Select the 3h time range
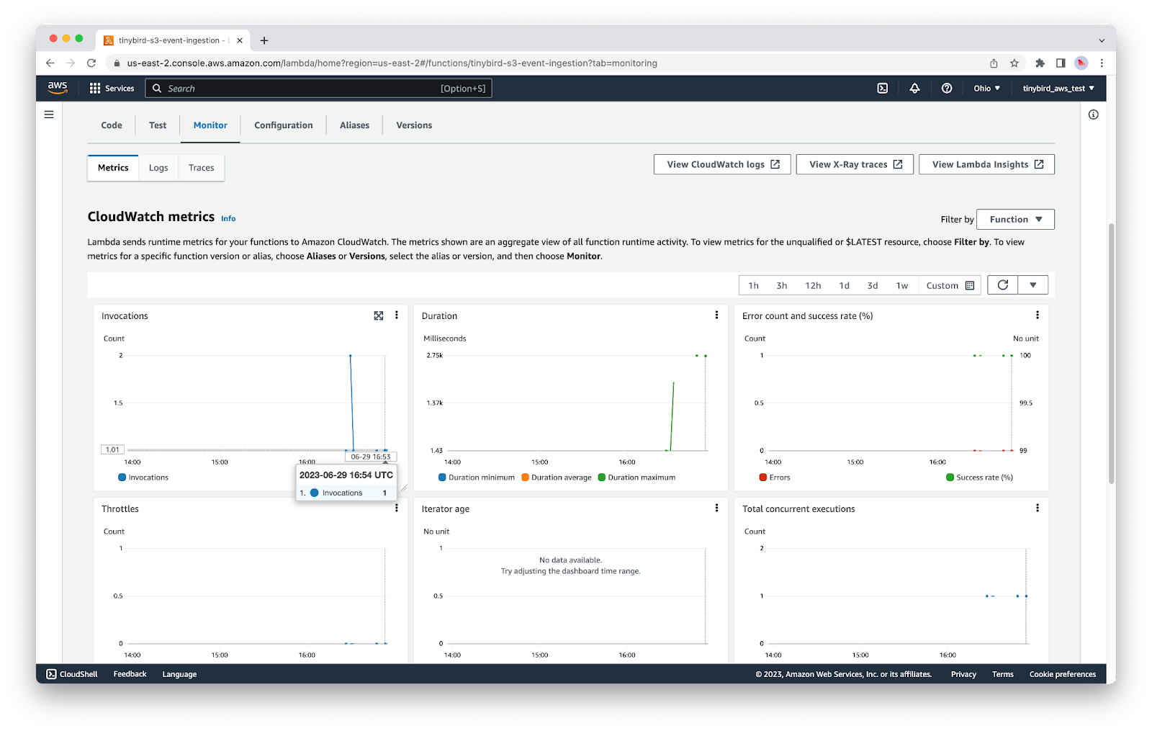 point(781,286)
